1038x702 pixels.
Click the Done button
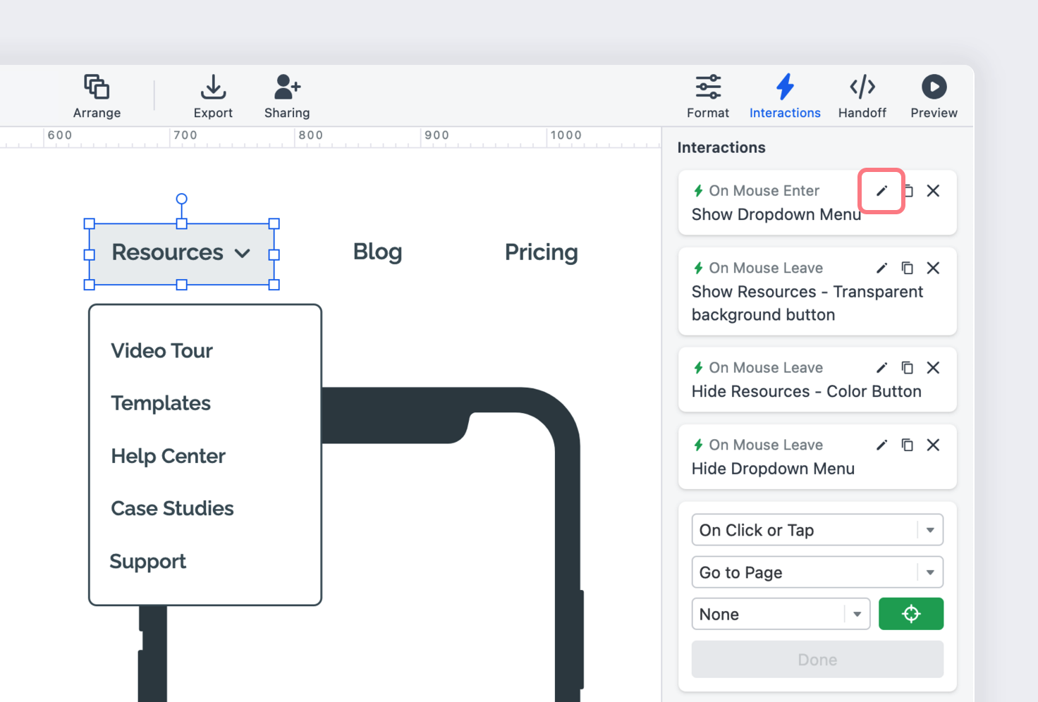pos(817,660)
